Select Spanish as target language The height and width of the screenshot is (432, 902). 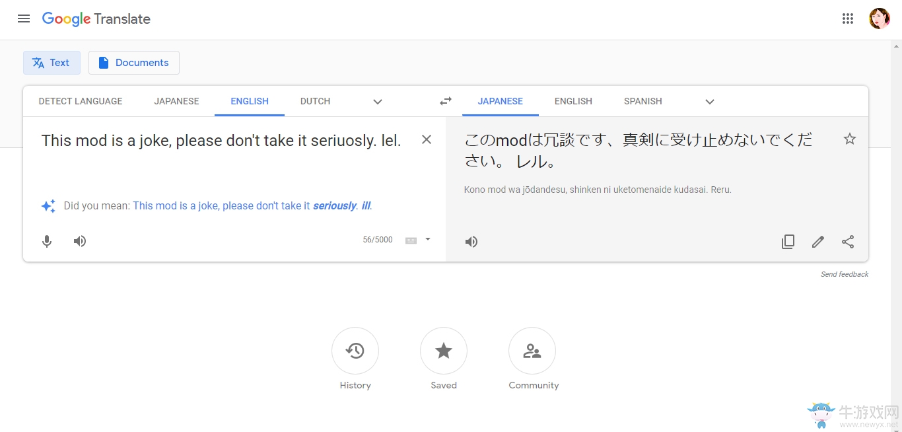(643, 101)
